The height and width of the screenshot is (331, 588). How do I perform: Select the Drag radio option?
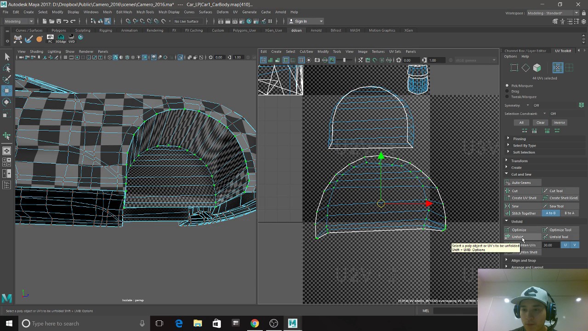pyautogui.click(x=507, y=91)
